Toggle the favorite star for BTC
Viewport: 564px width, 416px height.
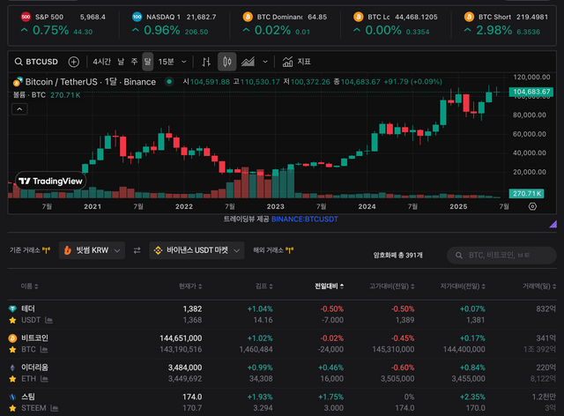tap(12, 350)
